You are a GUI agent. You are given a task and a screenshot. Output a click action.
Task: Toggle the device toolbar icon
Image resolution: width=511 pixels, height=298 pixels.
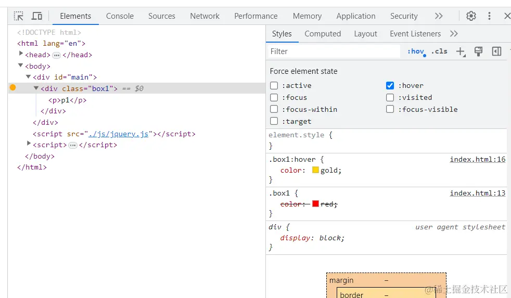[x=37, y=16]
